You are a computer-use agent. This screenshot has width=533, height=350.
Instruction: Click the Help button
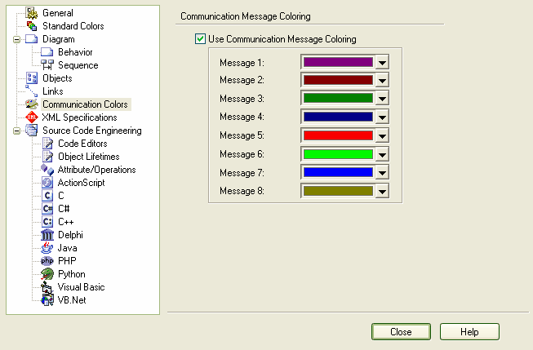click(469, 332)
